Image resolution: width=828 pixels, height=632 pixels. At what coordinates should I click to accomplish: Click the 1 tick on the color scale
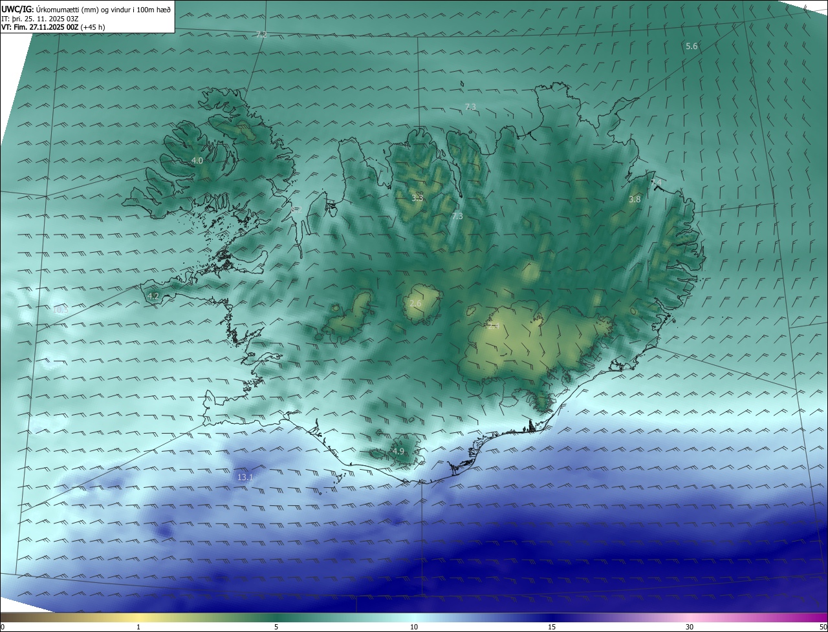click(138, 627)
